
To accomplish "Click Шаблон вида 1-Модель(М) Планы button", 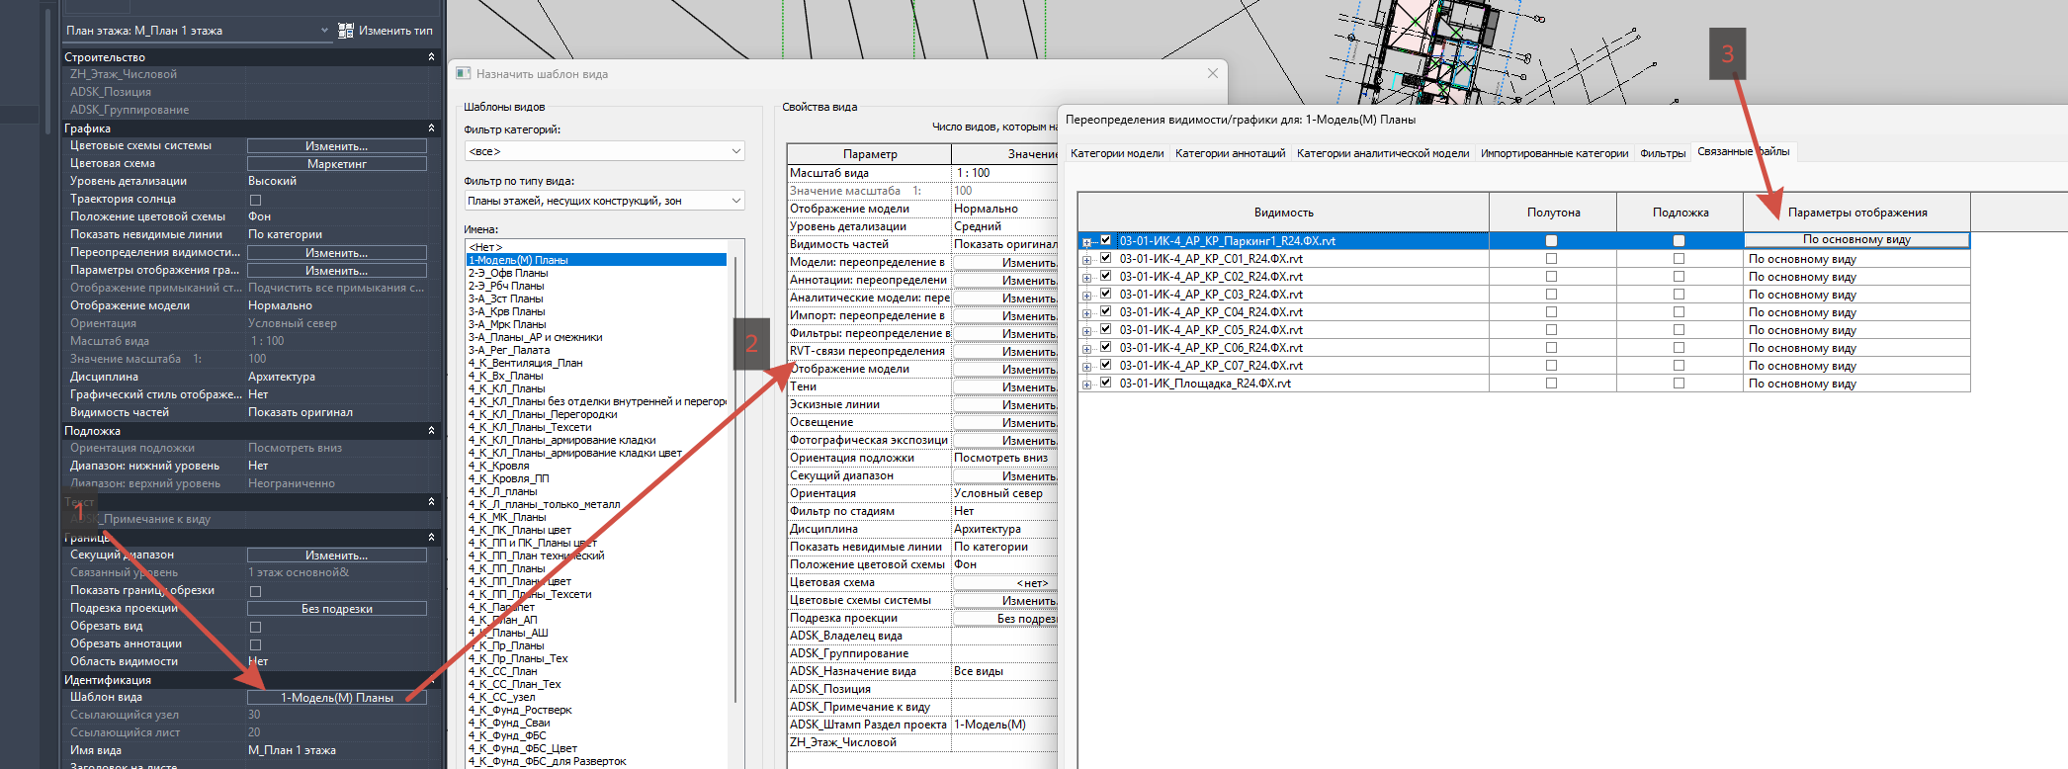I will pyautogui.click(x=337, y=698).
